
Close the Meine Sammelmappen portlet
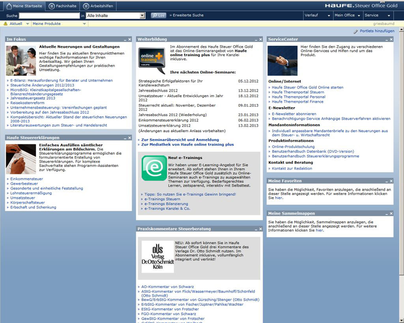point(391,213)
